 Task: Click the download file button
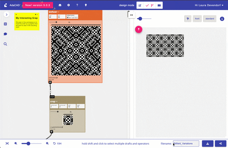point(208,143)
